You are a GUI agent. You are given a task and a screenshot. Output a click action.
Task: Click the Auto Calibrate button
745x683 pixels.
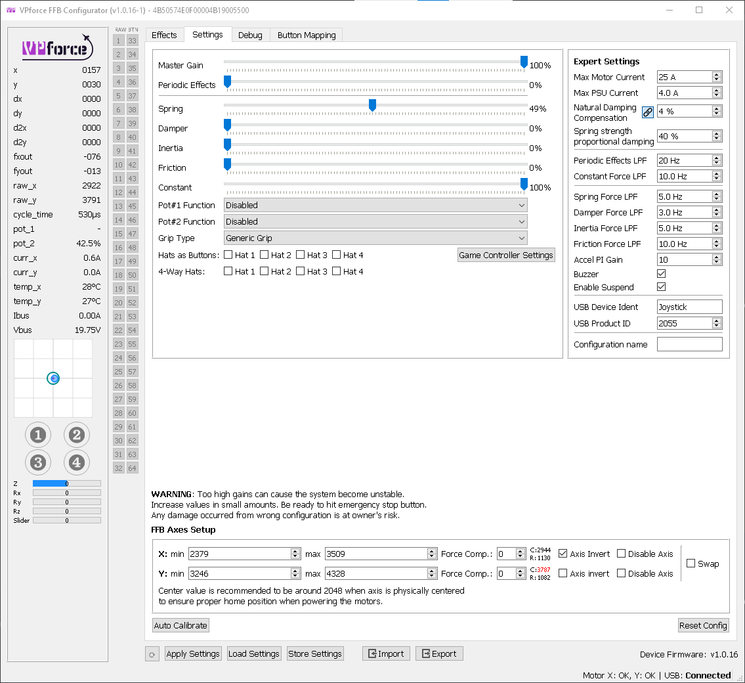(181, 625)
